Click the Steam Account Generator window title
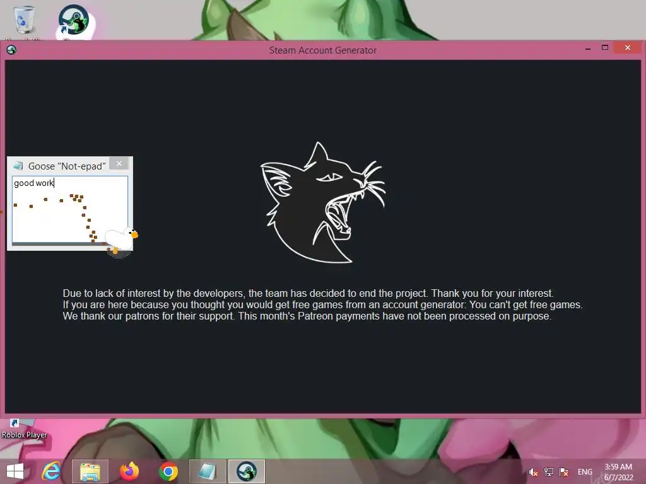Viewport: 646px width, 484px height. (x=322, y=50)
